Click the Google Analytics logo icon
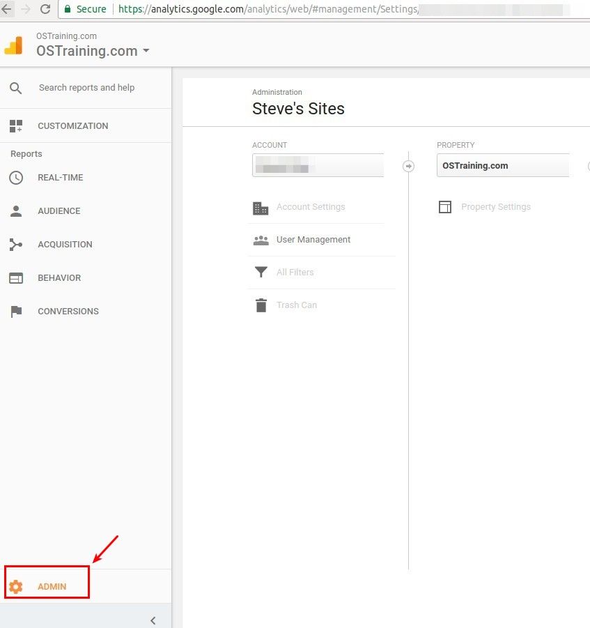 (x=13, y=45)
